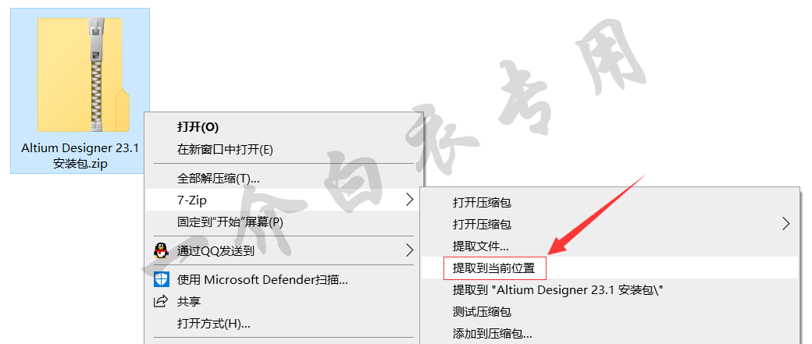Click the share arrow icon

(x=161, y=301)
